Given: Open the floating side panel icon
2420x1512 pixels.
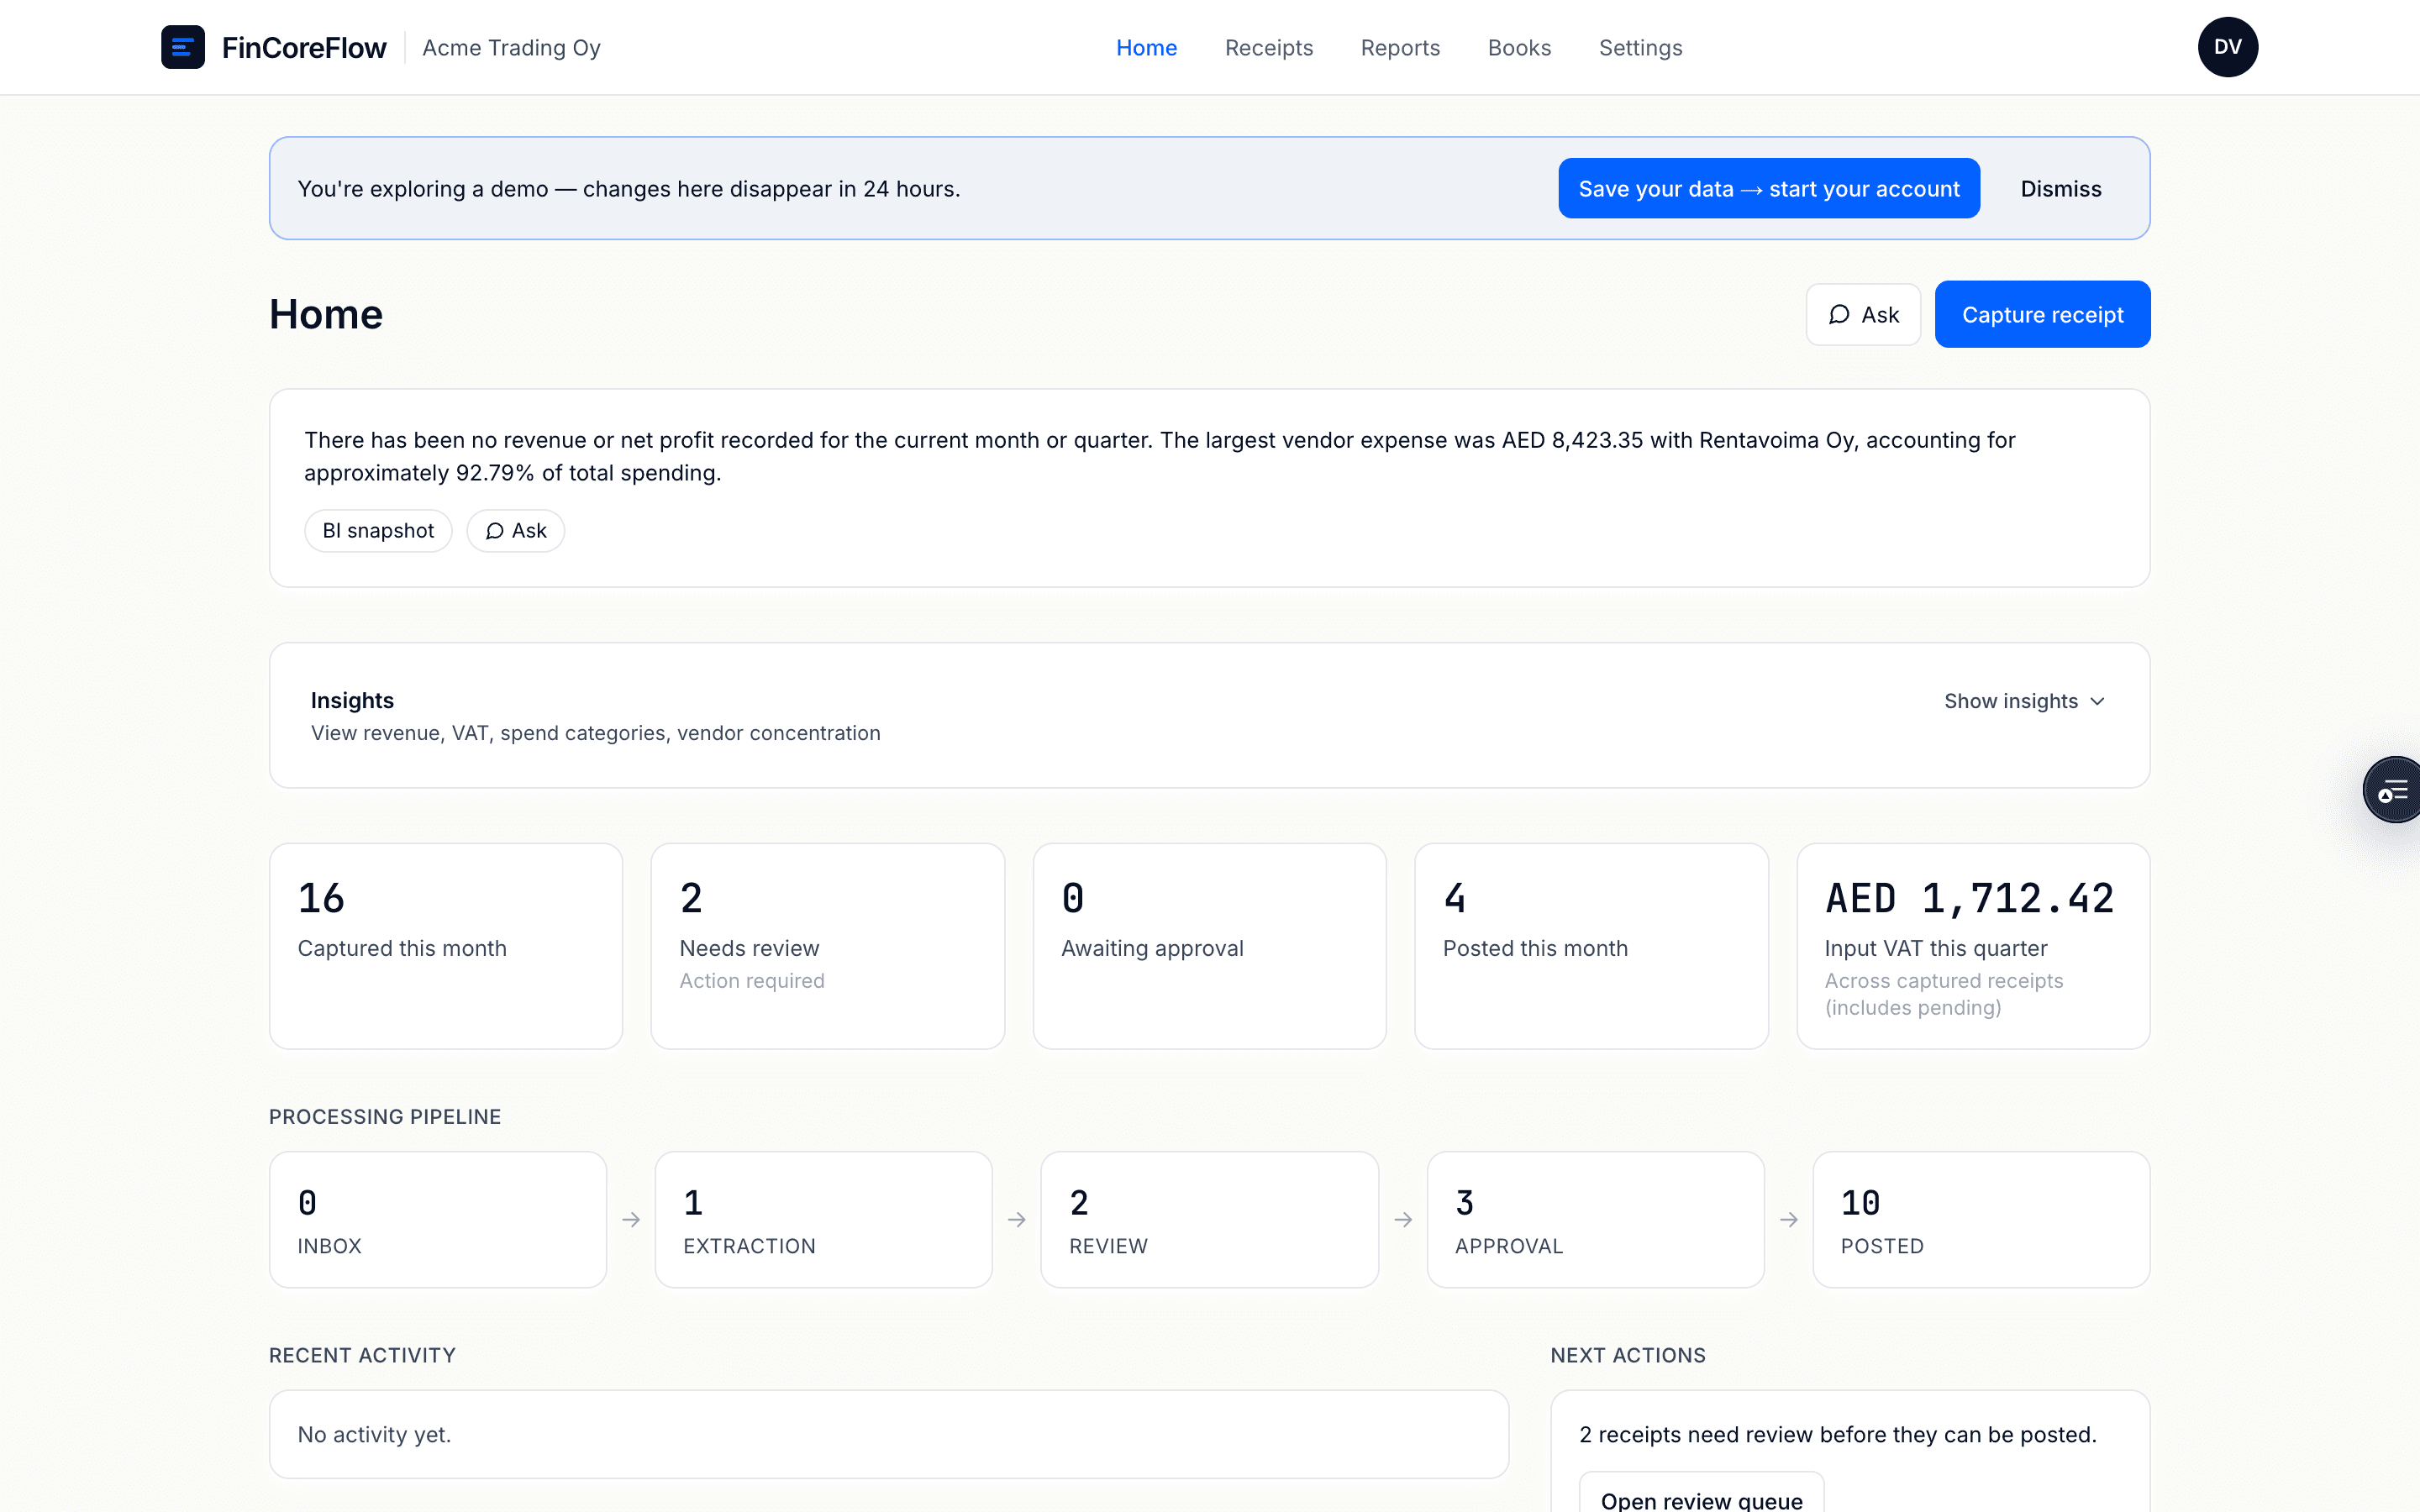Looking at the screenshot, I should click(x=2392, y=790).
